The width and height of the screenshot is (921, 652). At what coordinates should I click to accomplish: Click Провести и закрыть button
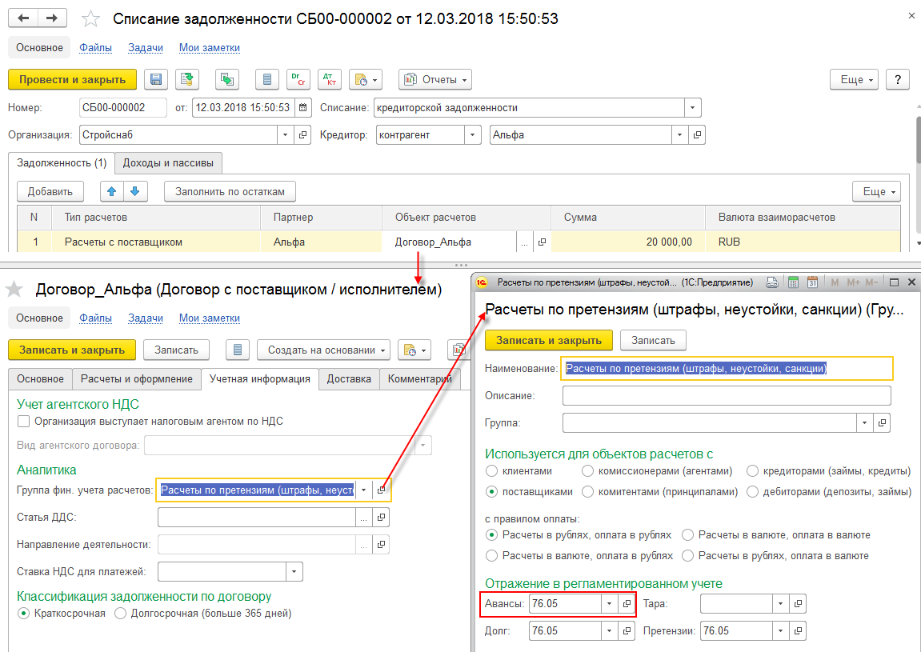tap(72, 79)
